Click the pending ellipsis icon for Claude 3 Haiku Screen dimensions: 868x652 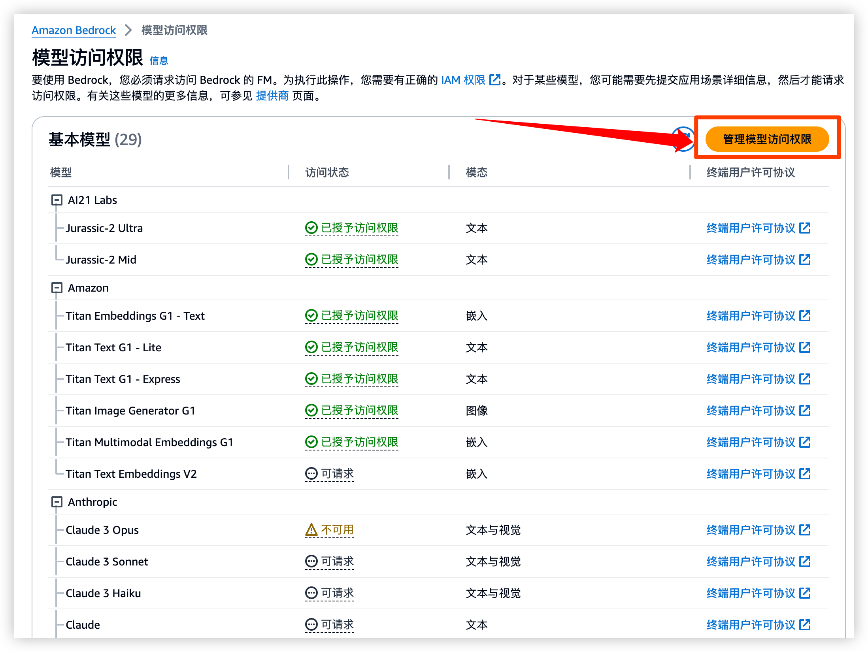(x=311, y=593)
